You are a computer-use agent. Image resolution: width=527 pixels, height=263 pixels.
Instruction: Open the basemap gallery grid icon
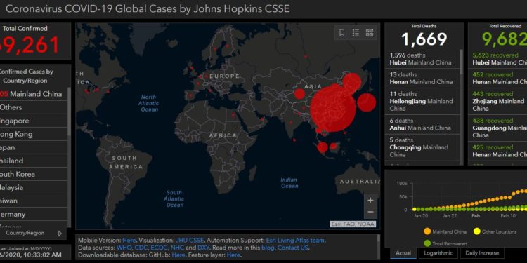tap(370, 32)
